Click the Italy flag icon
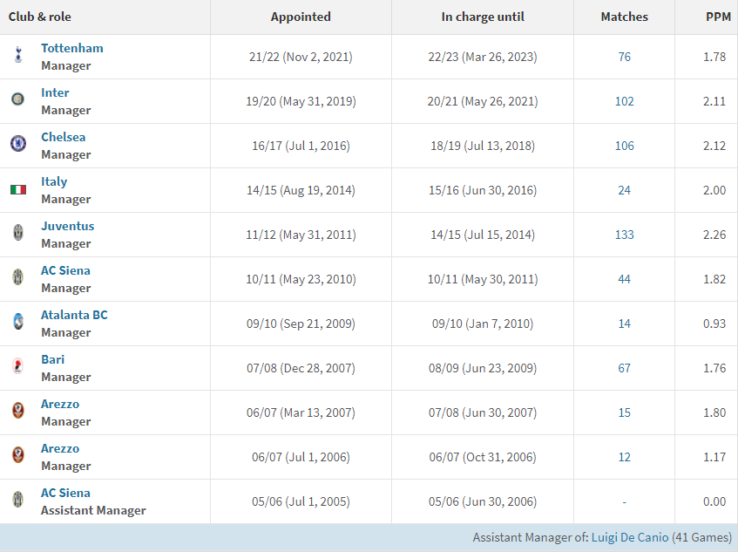This screenshot has width=738, height=552. (x=17, y=190)
